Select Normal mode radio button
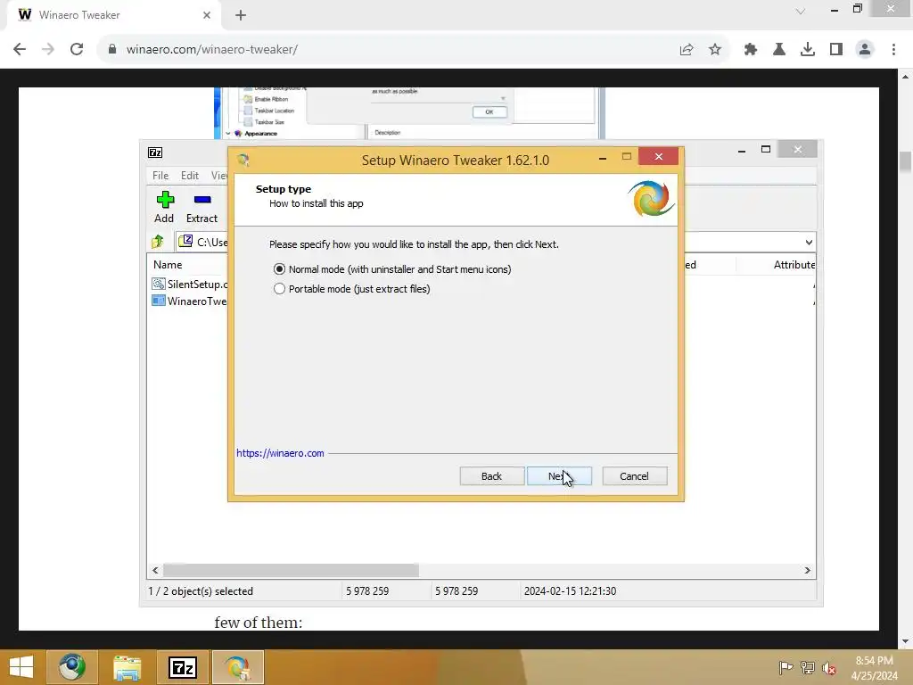 279,269
